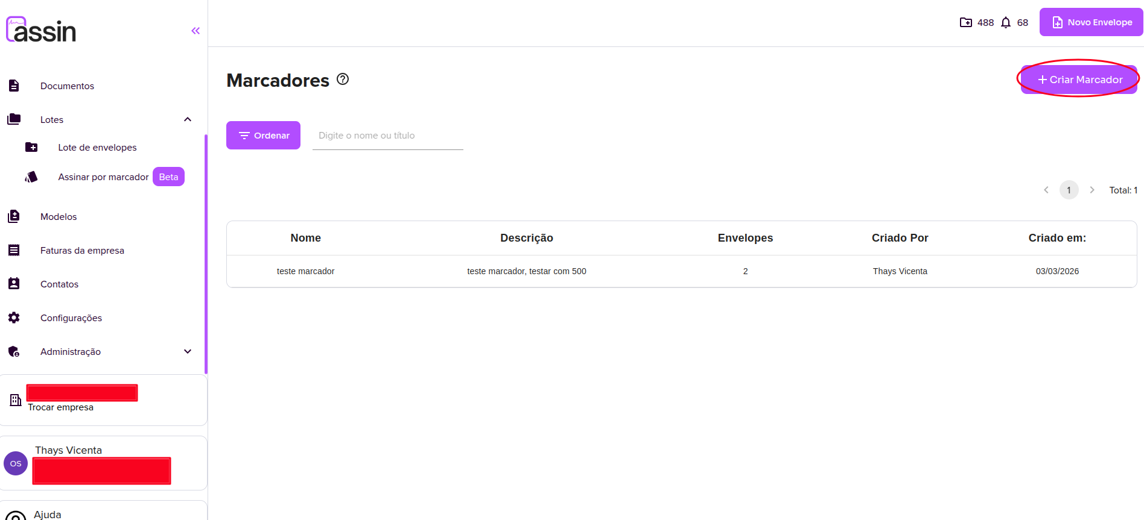Screen dimensions: 1144x520
Task: Click the envelope folder counter icon
Action: [965, 23]
